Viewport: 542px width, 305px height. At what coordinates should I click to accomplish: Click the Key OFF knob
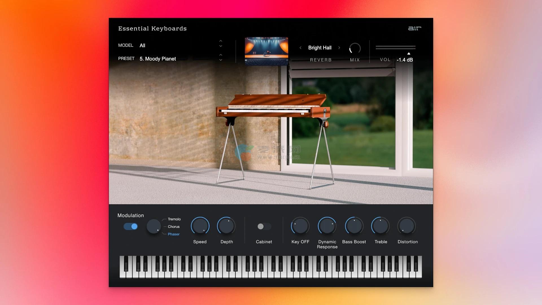(x=300, y=226)
